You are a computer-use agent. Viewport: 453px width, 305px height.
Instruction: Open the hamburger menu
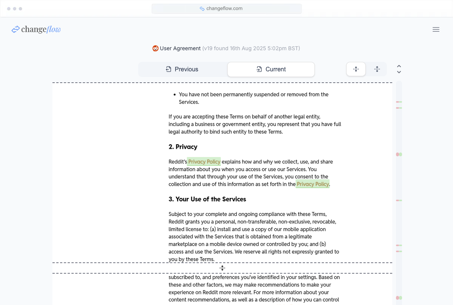[436, 29]
